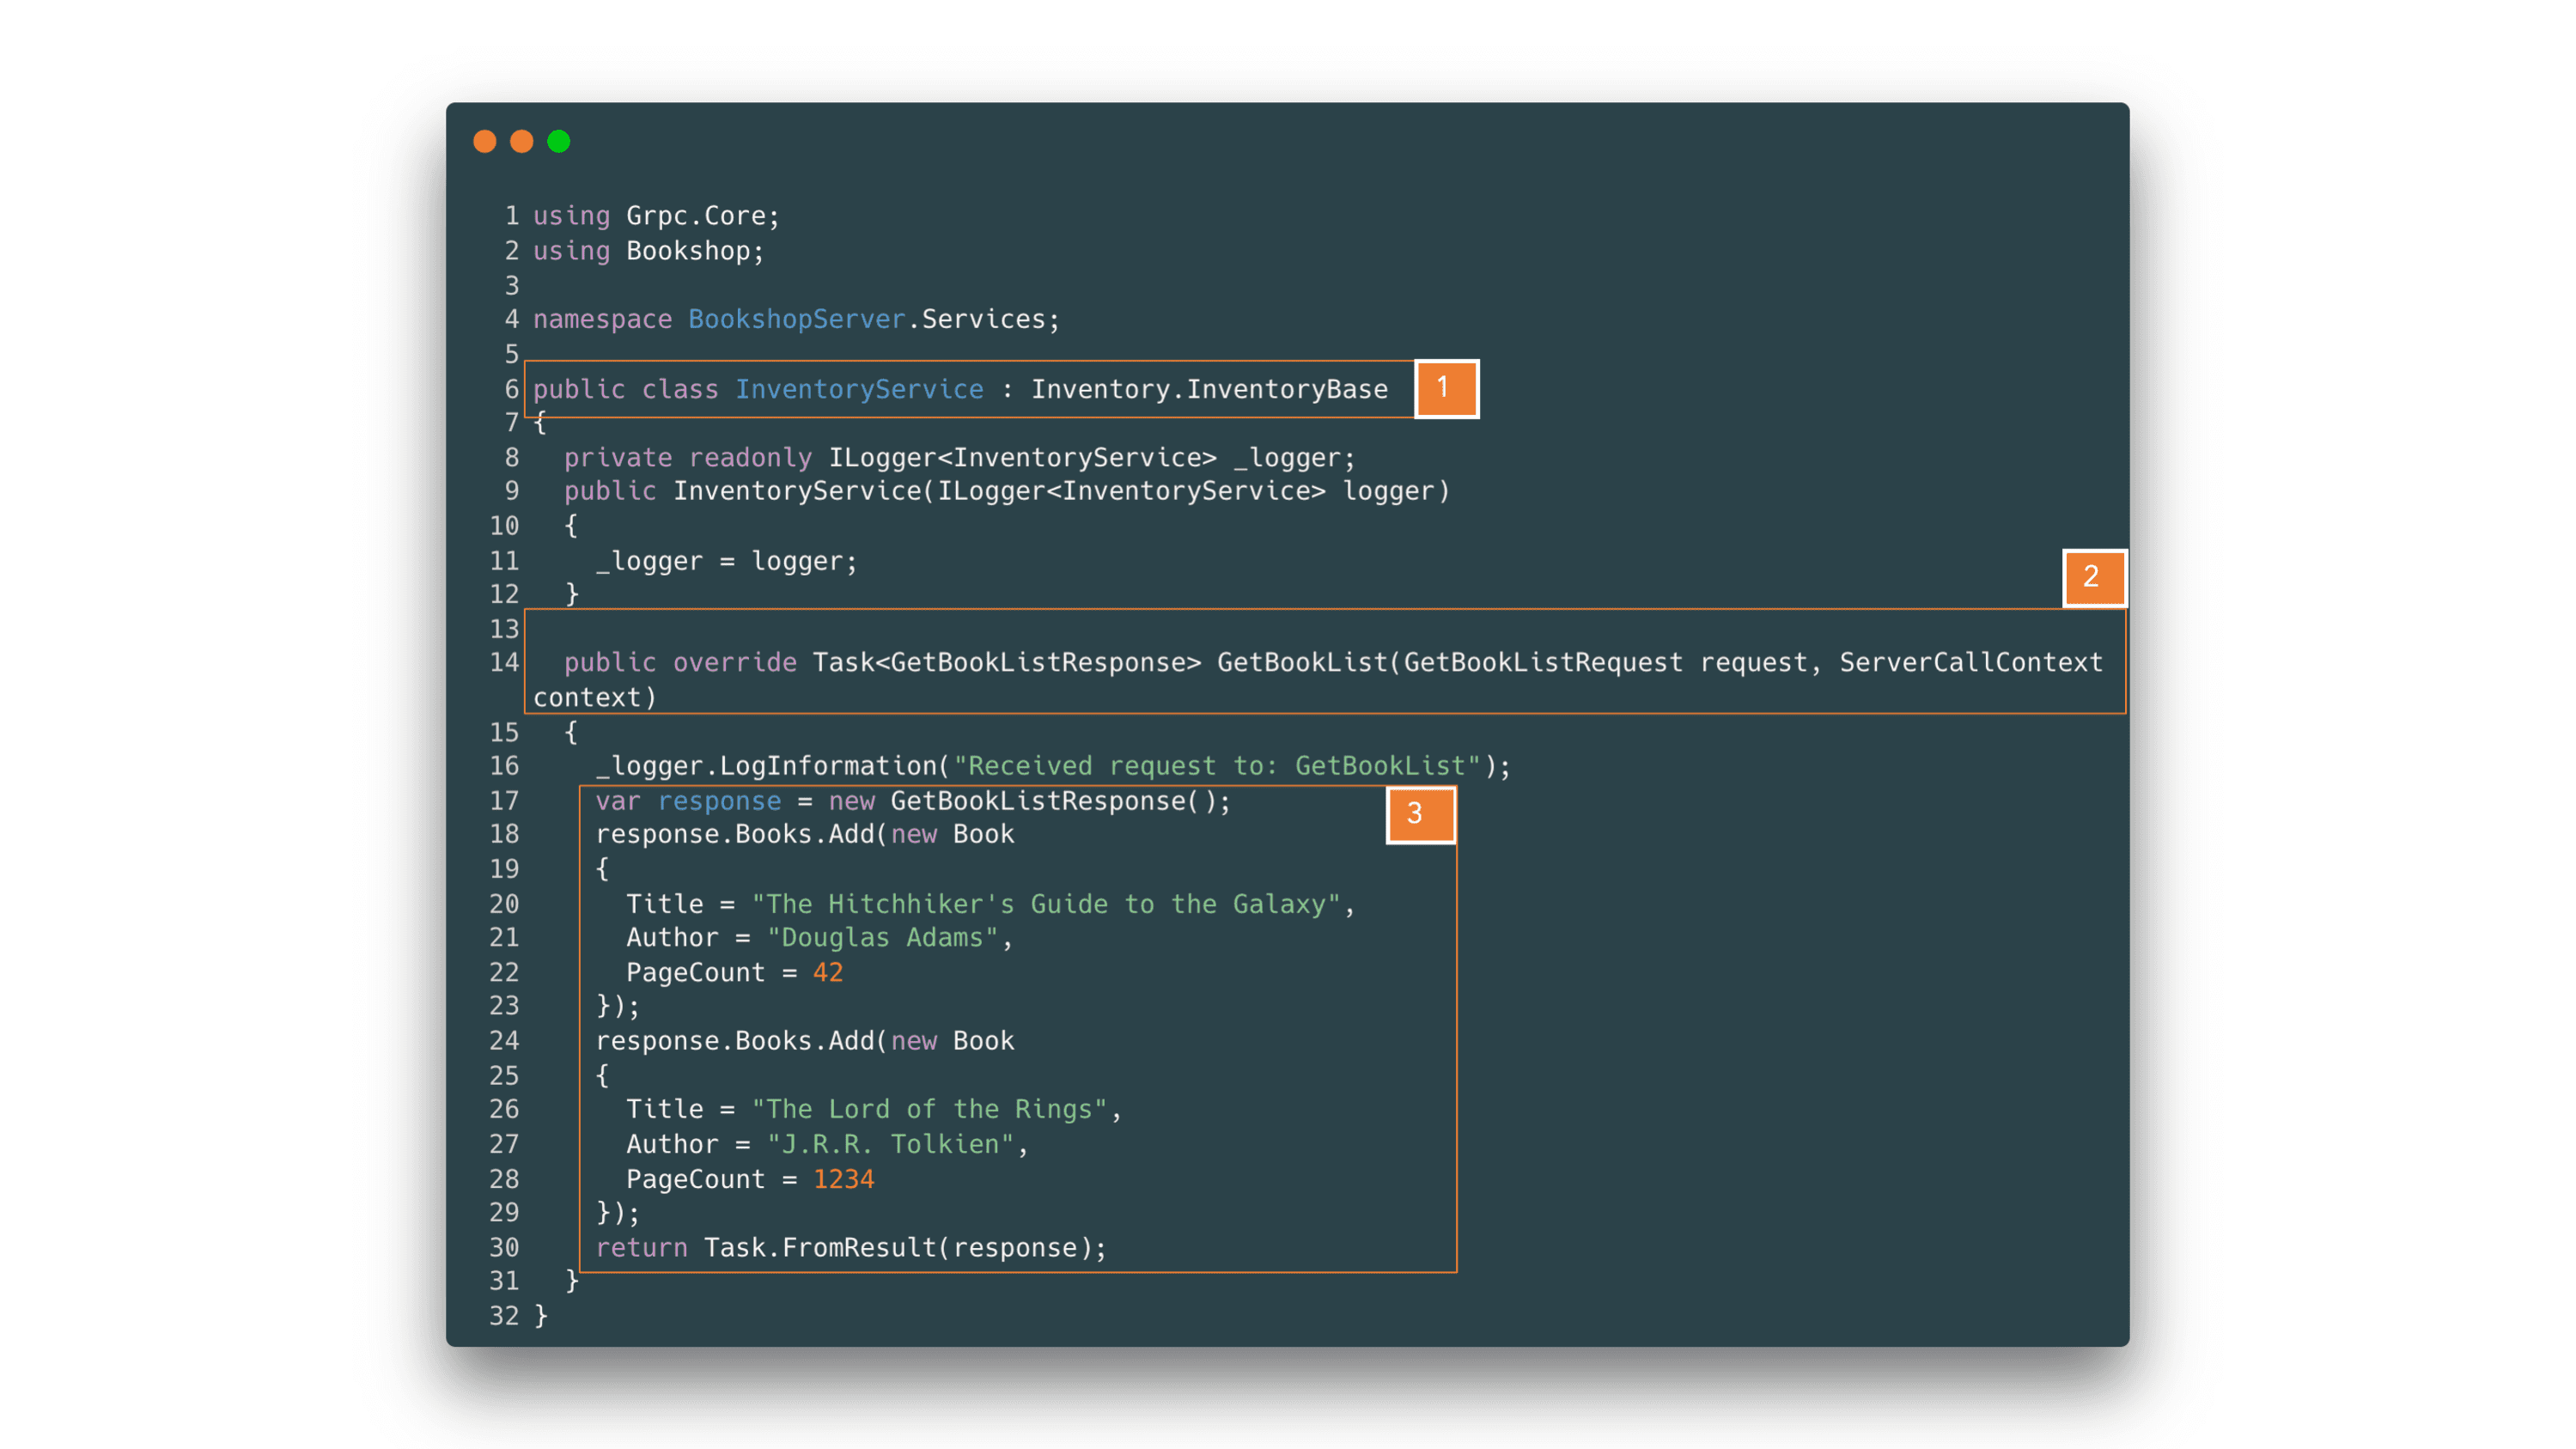Screen dimensions: 2576x1449
Task: Click the Inventory.InventoryBase base class reference
Action: coord(1209,389)
